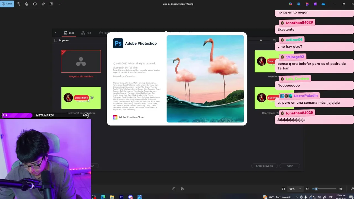This screenshot has width=354, height=199.
Task: Open Microsoft Edge from the taskbar
Action: 103,197
